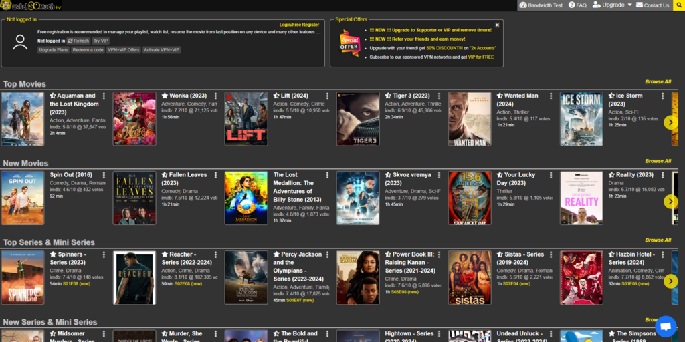
Task: Toggle favorite star for Spinners series
Action: 53,254
